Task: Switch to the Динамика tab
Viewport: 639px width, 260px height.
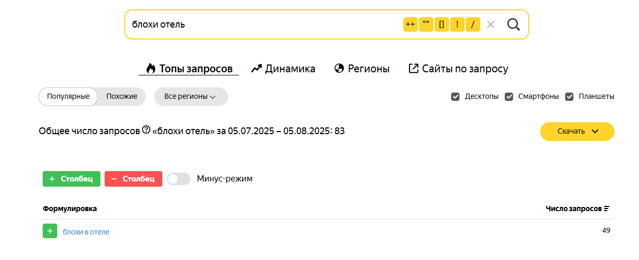Action: click(283, 69)
